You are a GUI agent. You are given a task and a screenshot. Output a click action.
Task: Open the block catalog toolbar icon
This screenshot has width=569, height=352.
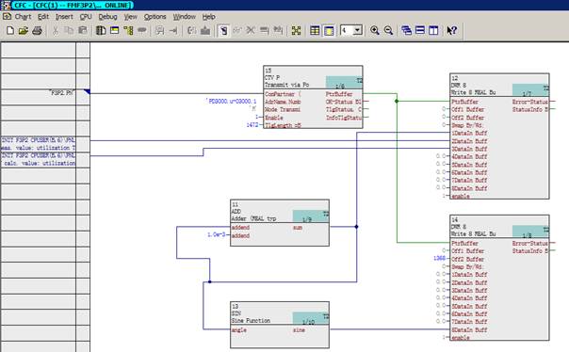coord(101,30)
